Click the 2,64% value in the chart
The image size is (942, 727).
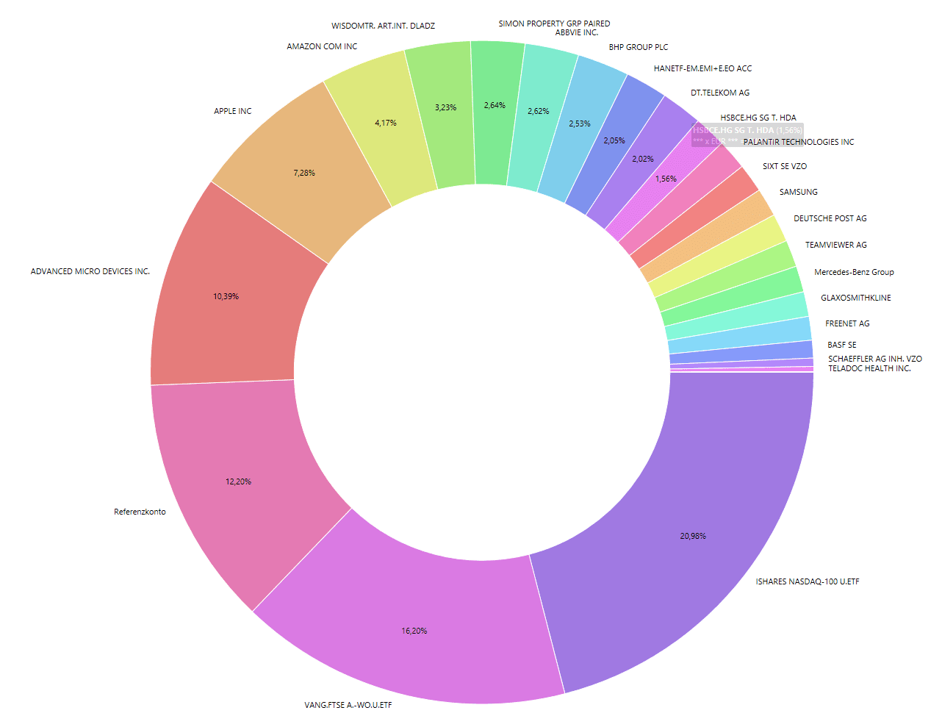495,105
